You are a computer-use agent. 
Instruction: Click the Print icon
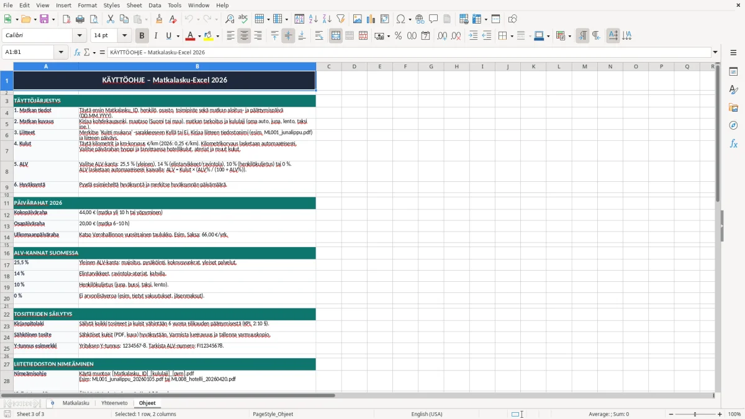coord(79,19)
